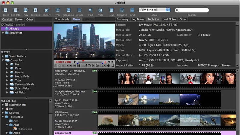Select the Catalog tab
This screenshot has width=240, height=135.
click(x=7, y=20)
